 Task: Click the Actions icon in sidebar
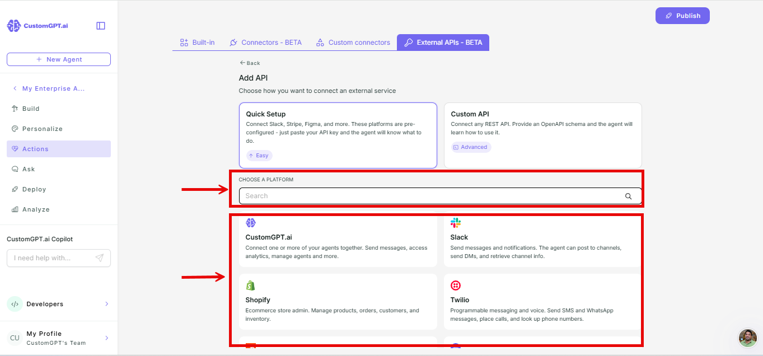15,149
